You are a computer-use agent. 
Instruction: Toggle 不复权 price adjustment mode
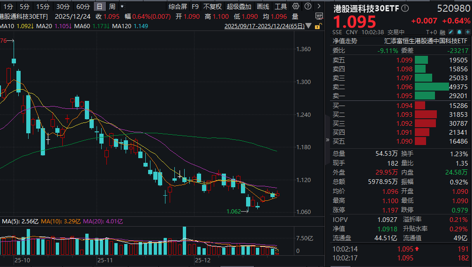212,7
